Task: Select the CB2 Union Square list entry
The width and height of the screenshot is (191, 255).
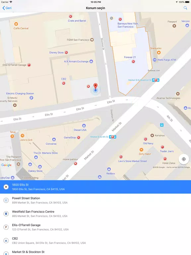Action: coord(95,240)
